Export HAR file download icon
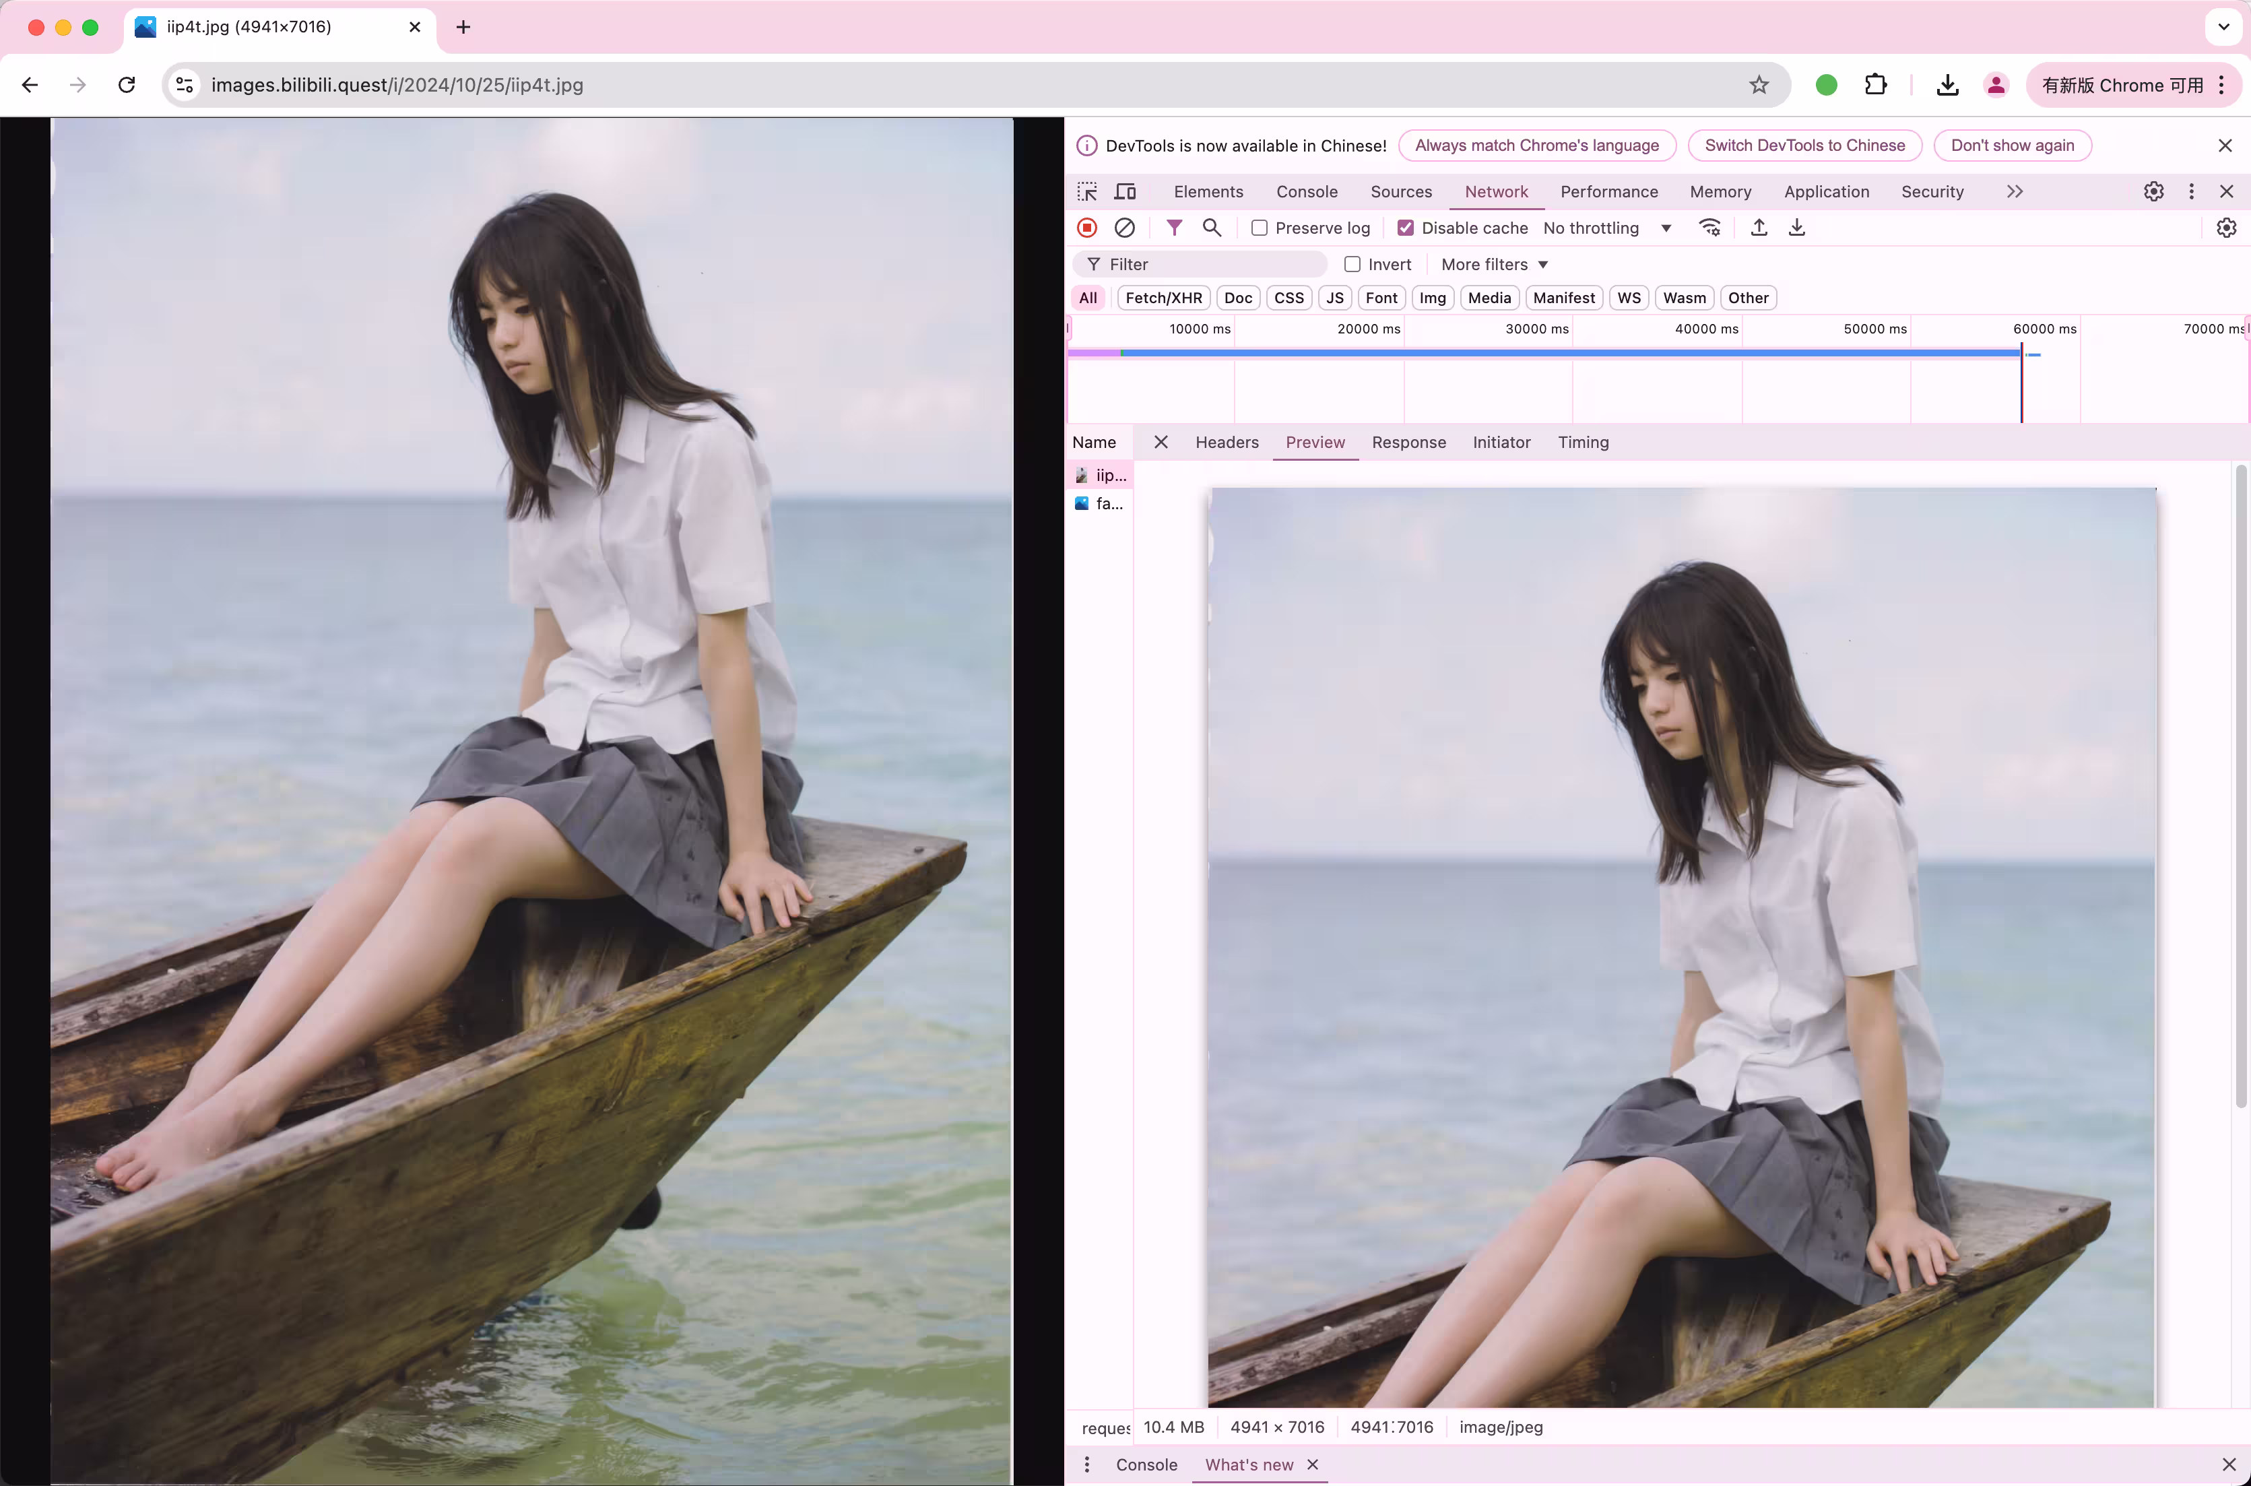Screen dimensions: 2251x1486 [x=1796, y=228]
